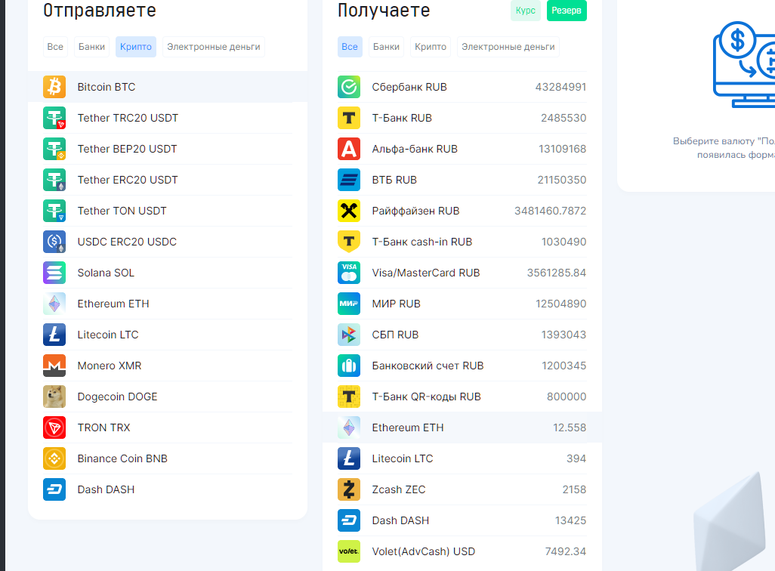This screenshot has width=775, height=571.
Task: Select Электронные деньги filter under Отправляете
Action: pos(214,47)
